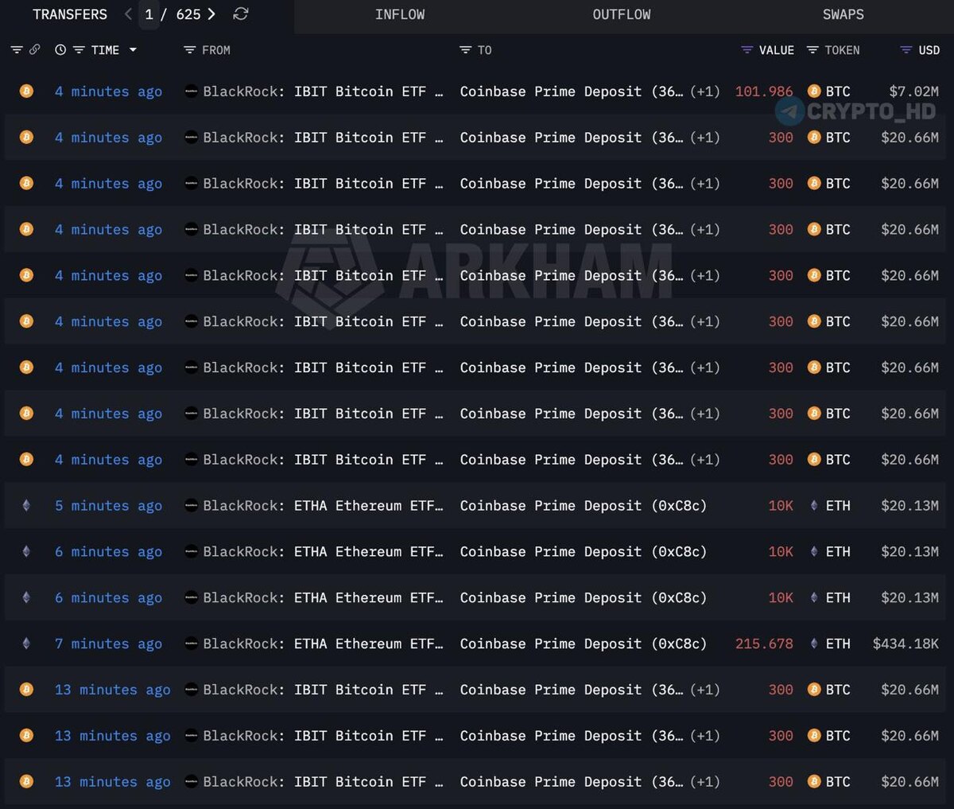The image size is (954, 809).
Task: Go to next transfers page
Action: tap(211, 14)
